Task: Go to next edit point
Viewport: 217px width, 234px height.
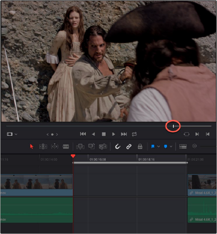Action: pyautogui.click(x=197, y=134)
